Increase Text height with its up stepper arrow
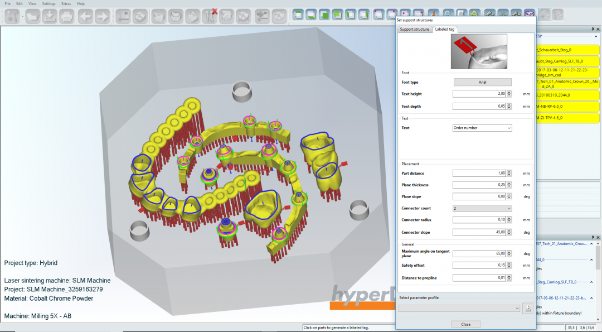This screenshot has width=602, height=332. (508, 92)
